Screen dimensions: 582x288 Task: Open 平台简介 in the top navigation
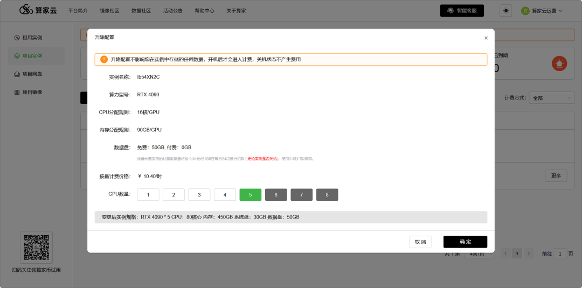(x=78, y=11)
